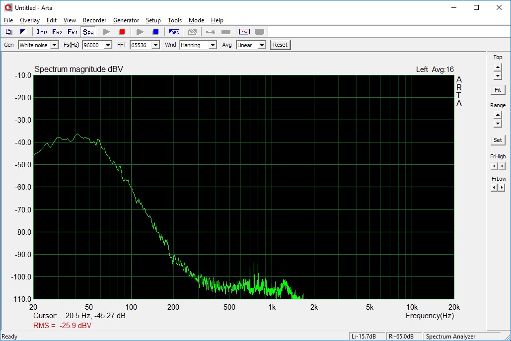Open the FFT size dropdown
Viewport: 511px width, 341px height.
[155, 45]
